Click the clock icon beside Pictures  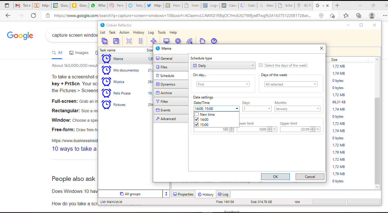click(106, 104)
